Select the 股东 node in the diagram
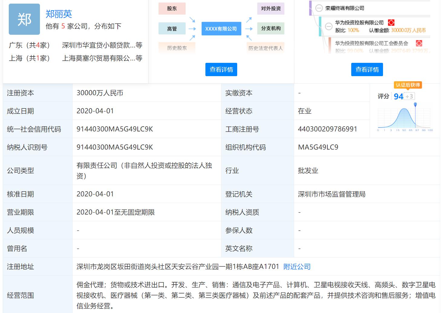Screen dimensions: 442x313 pyautogui.click(x=172, y=8)
